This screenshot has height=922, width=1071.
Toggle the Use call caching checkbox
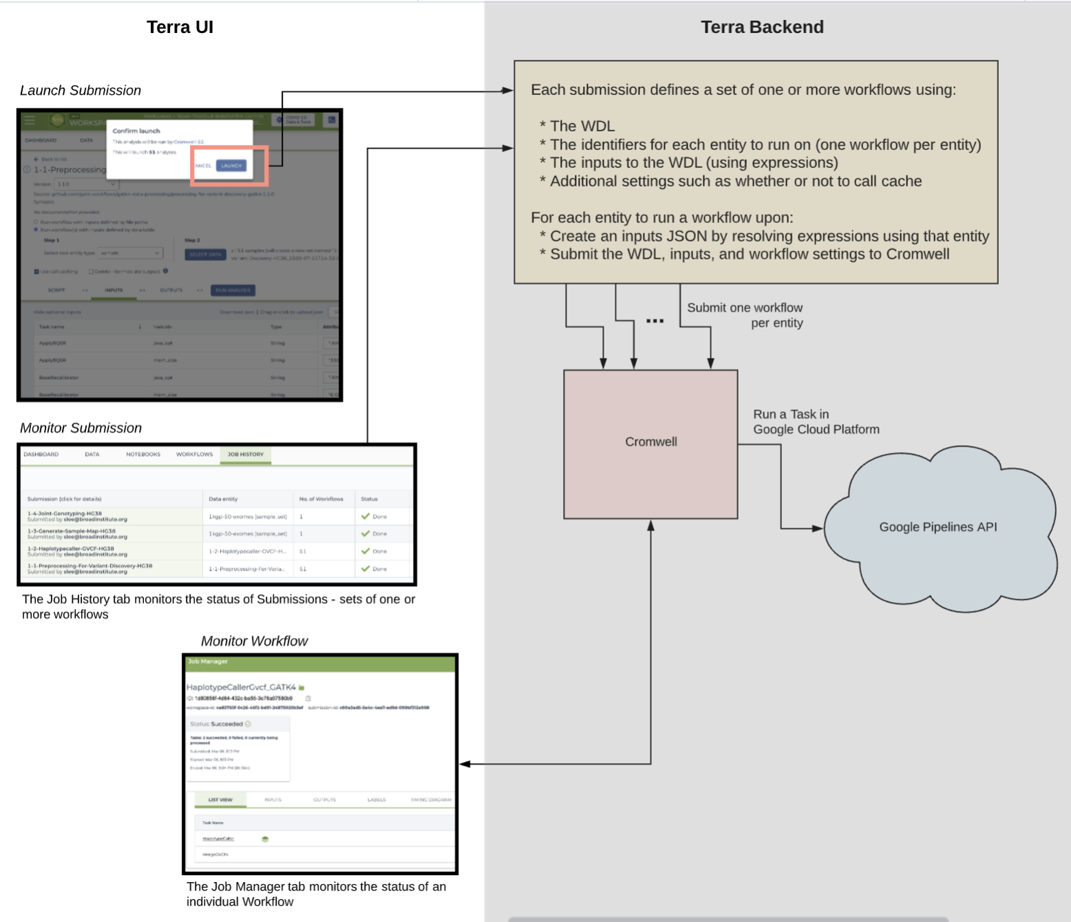(x=36, y=271)
